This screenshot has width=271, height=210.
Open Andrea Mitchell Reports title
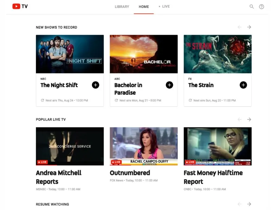(x=59, y=177)
